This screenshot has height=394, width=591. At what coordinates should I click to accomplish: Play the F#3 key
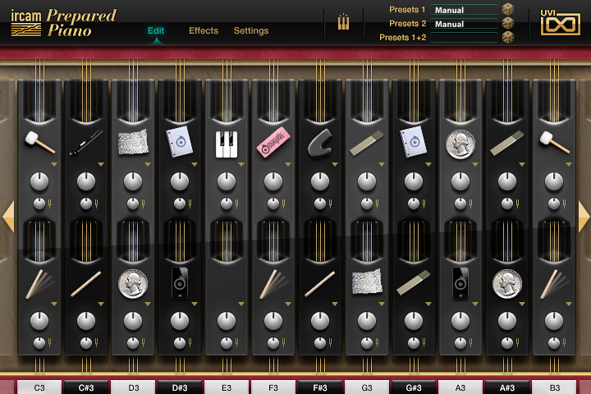(320, 387)
